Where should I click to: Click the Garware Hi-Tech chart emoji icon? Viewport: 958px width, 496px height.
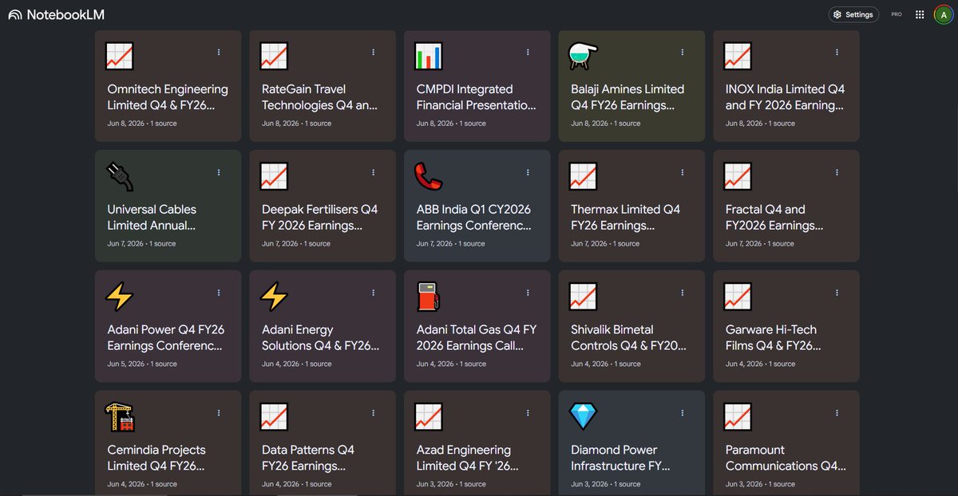(x=738, y=297)
